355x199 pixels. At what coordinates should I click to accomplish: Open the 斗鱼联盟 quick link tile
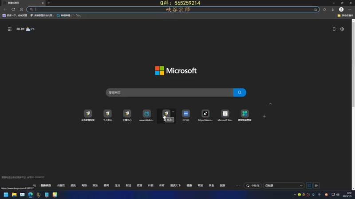(x=88, y=115)
